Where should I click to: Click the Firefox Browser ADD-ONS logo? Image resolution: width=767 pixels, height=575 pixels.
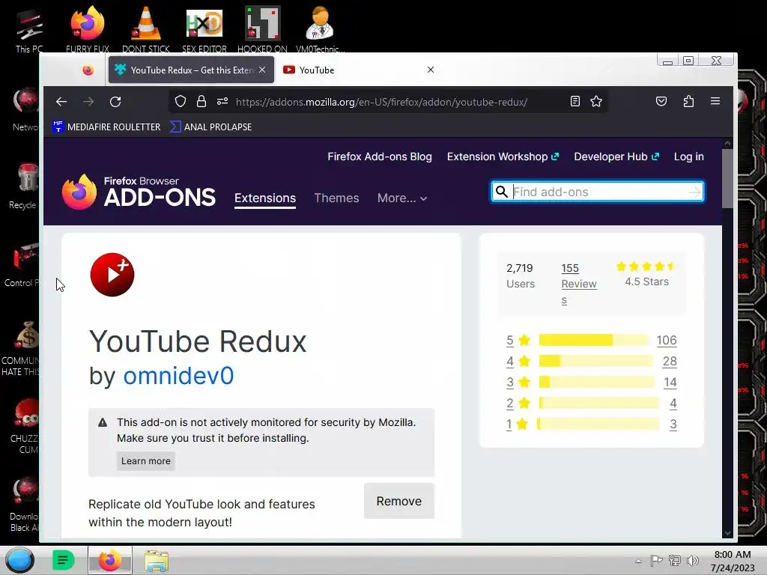139,192
